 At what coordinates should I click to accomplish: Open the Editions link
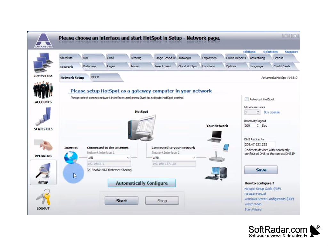(x=249, y=52)
